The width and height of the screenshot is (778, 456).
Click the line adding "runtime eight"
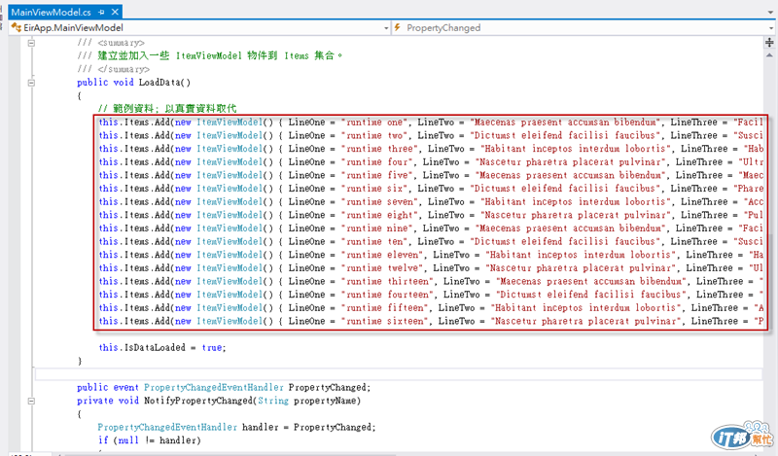430,215
